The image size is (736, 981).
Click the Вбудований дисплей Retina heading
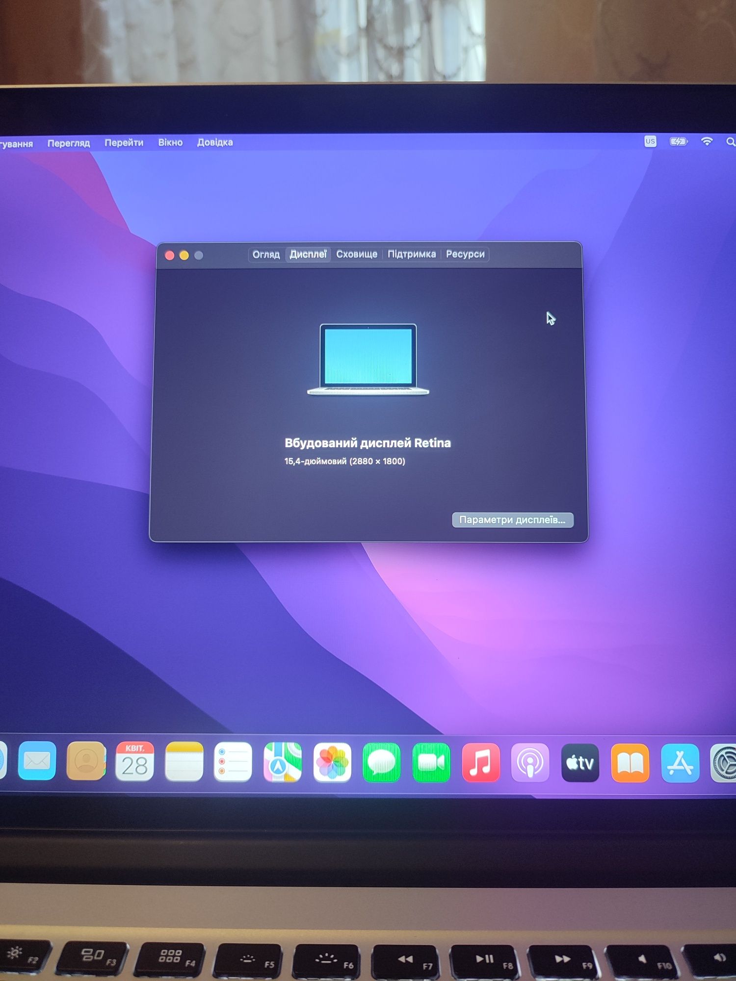pos(368,443)
